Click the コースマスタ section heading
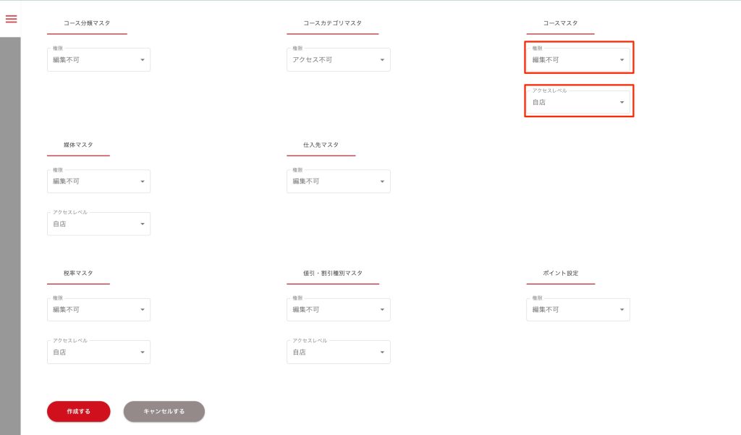Image resolution: width=741 pixels, height=435 pixels. pyautogui.click(x=560, y=23)
